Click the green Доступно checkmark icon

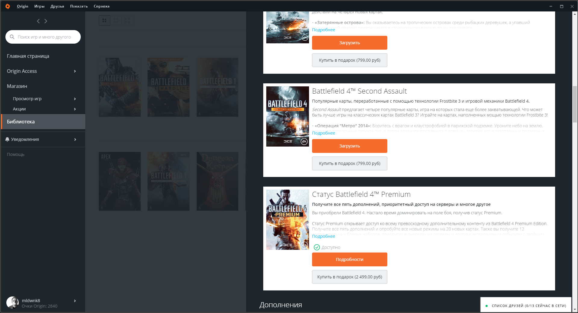tap(317, 247)
